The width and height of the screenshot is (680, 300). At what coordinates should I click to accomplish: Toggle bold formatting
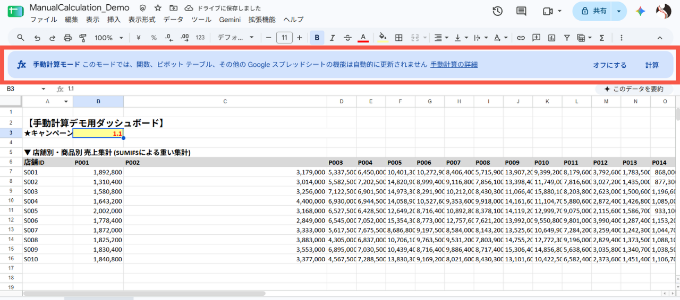(x=317, y=38)
